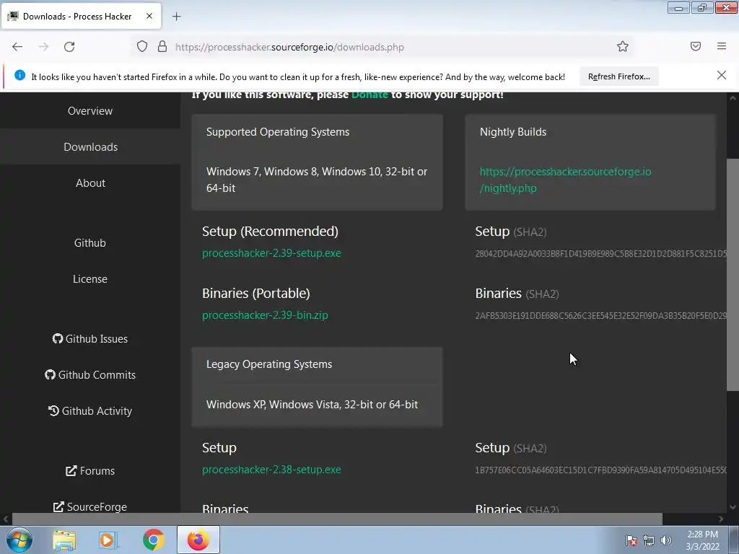The width and height of the screenshot is (739, 554).
Task: Open the volume speaker tray icon
Action: (666, 540)
